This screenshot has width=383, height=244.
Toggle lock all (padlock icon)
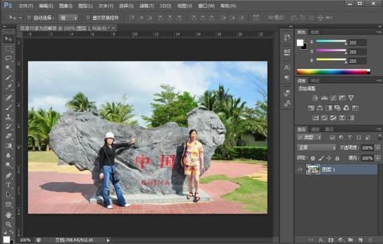(337, 158)
